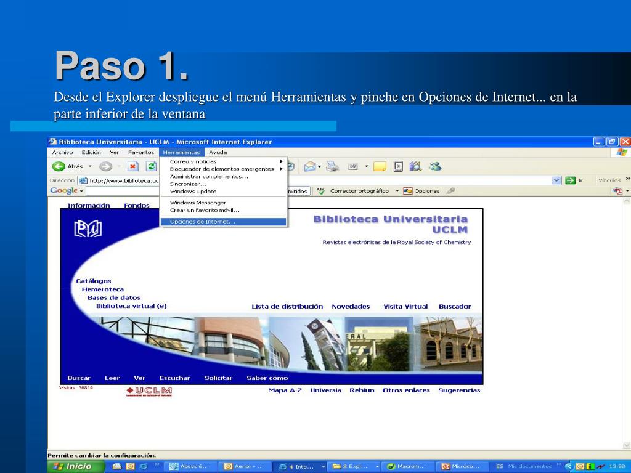Screen dimensions: 631x473
Task: Expand Bloqueador de elementos emergentes submenu
Action: click(281, 169)
